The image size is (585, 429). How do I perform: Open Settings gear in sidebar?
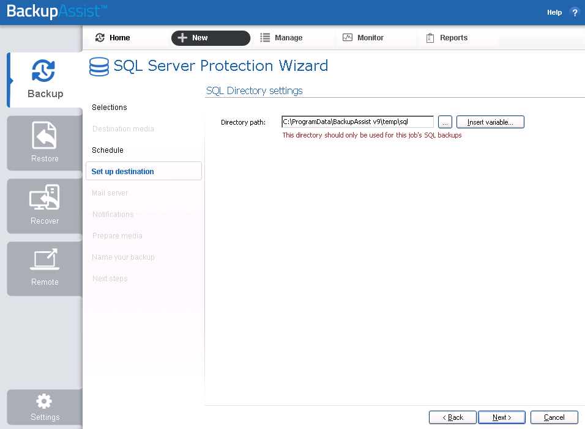tap(45, 407)
